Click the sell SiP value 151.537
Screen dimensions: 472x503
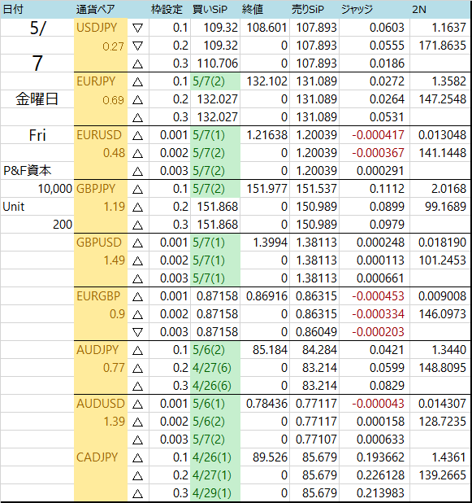316,189
